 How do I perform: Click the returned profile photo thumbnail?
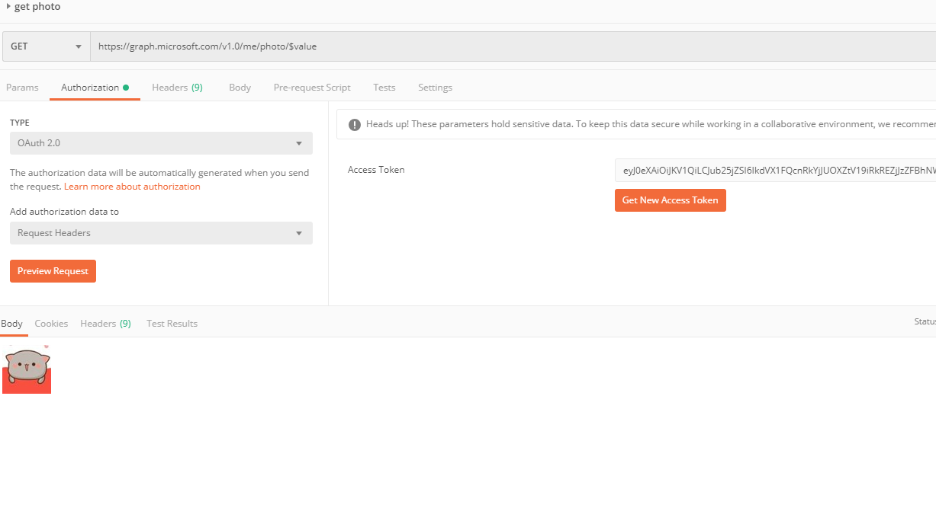pos(27,369)
